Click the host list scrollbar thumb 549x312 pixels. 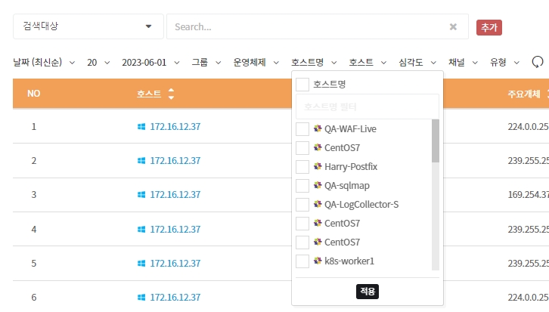435,141
